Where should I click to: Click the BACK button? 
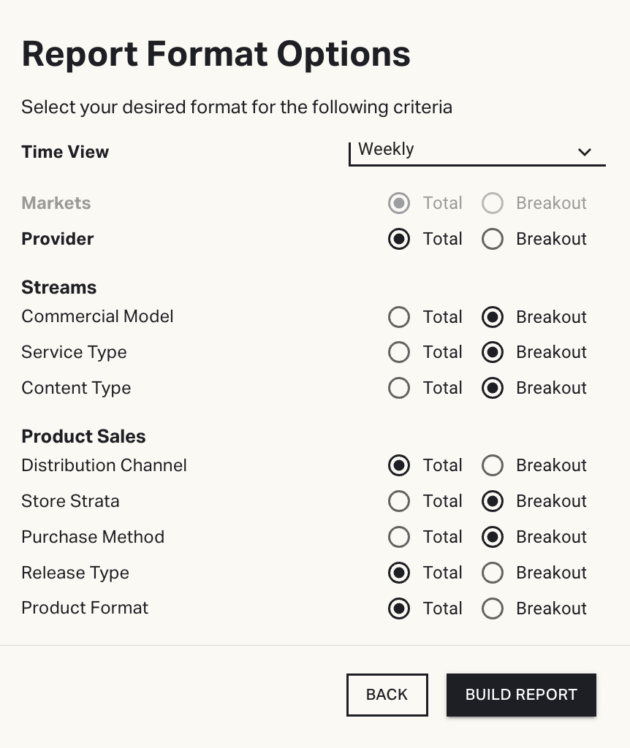click(387, 695)
